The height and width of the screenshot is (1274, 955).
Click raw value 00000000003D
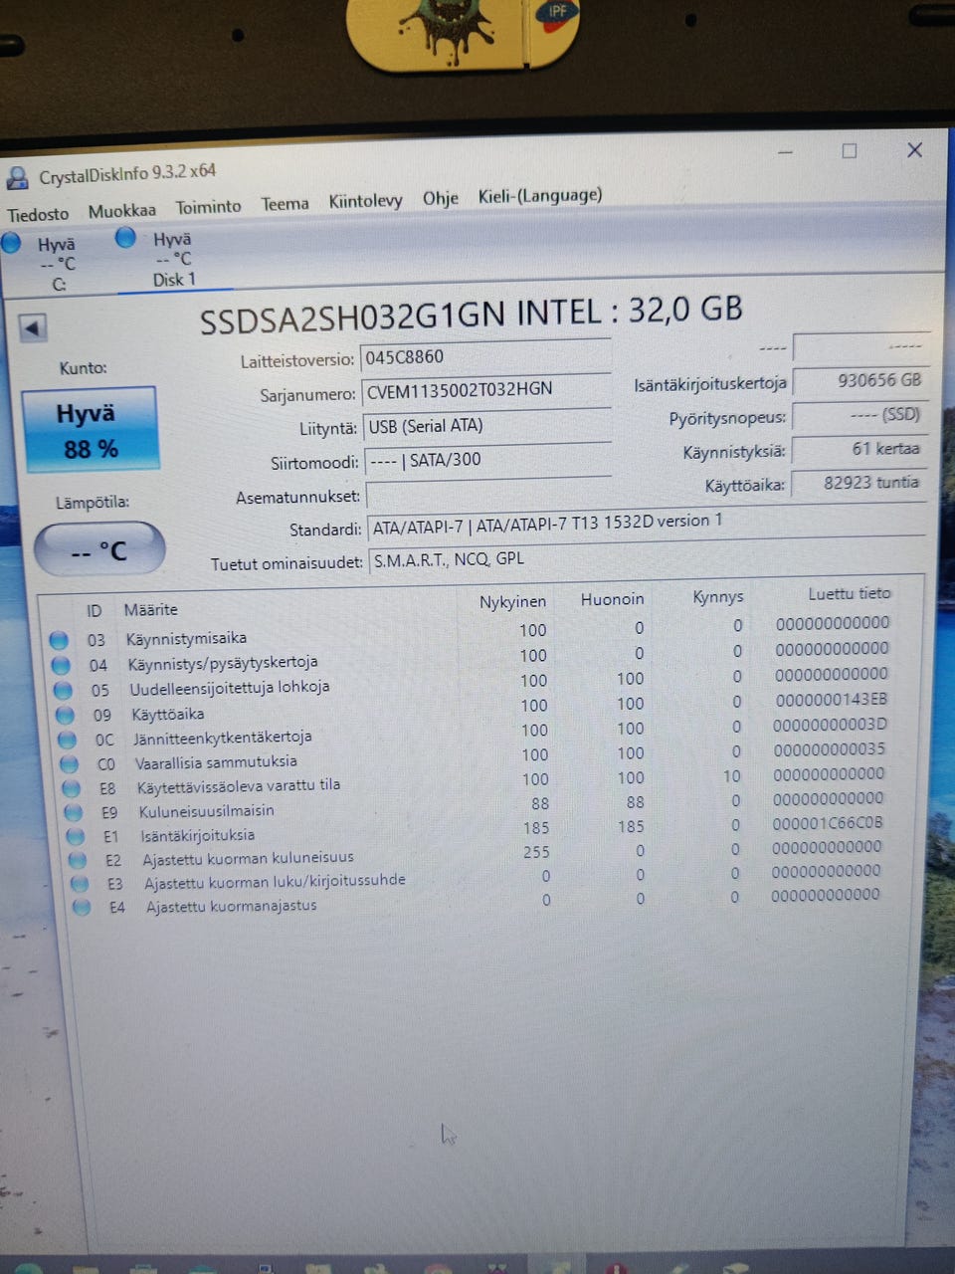[x=830, y=725]
